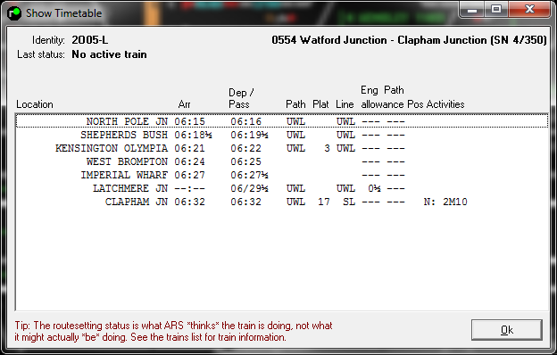
Task: Select the IMPERIAL WHARF row
Action: [x=282, y=175]
